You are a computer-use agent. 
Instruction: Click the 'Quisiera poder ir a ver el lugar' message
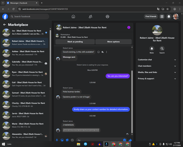point(76,97)
